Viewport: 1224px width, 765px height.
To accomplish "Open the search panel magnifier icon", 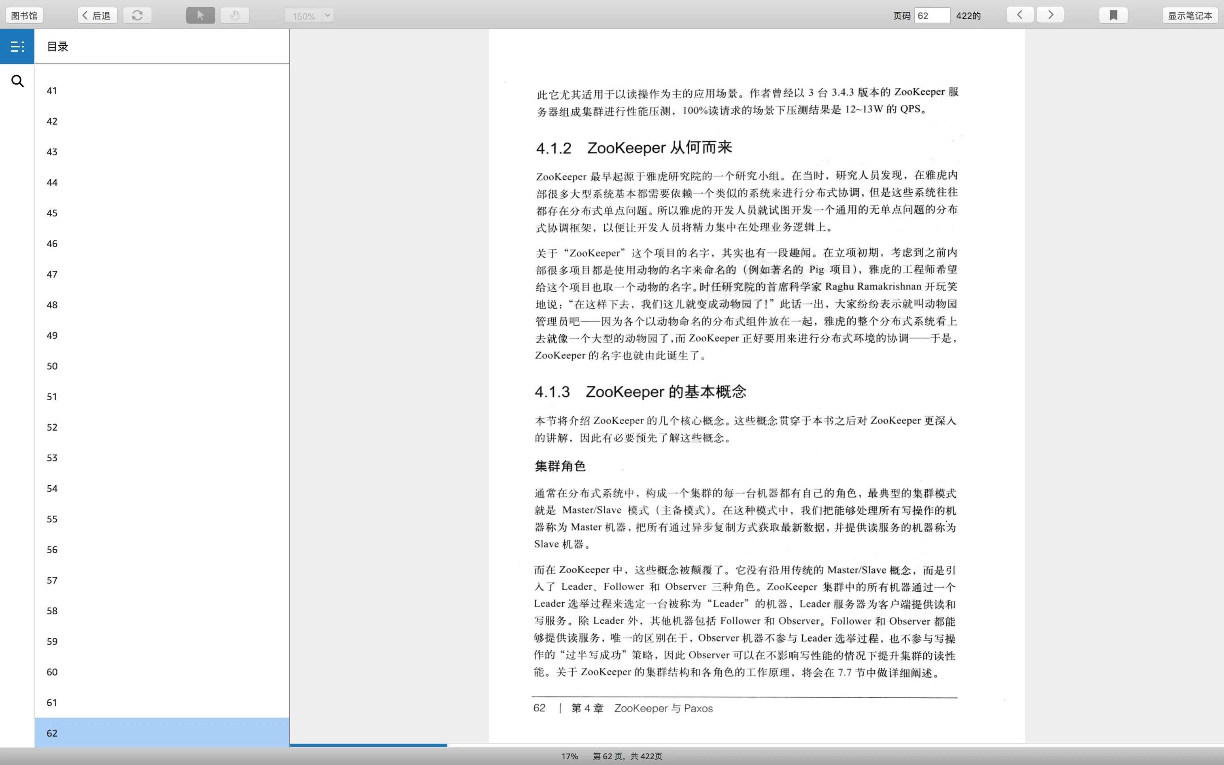I will tap(17, 81).
